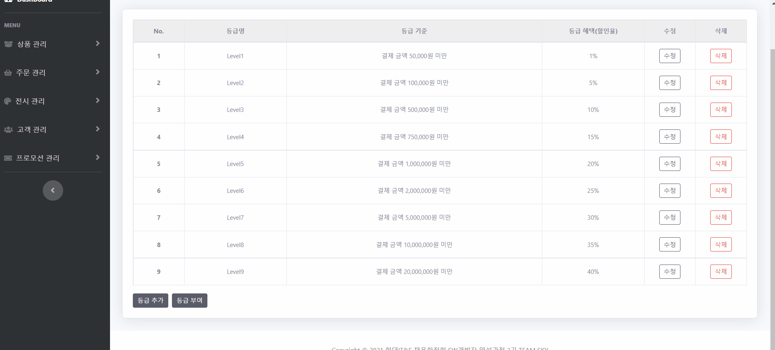This screenshot has height=350, width=775.
Task: Edit Level8 using its 수정 button
Action: [x=669, y=244]
